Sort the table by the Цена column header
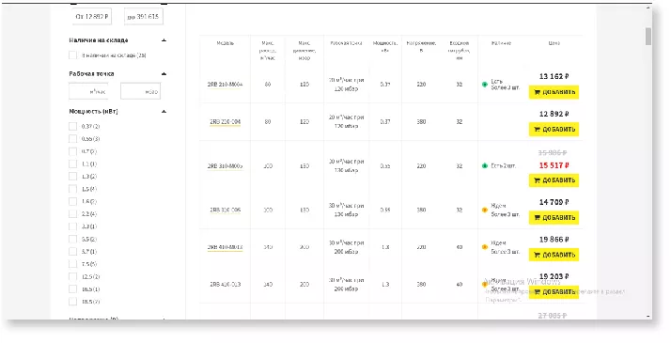The image size is (671, 343). tap(554, 43)
